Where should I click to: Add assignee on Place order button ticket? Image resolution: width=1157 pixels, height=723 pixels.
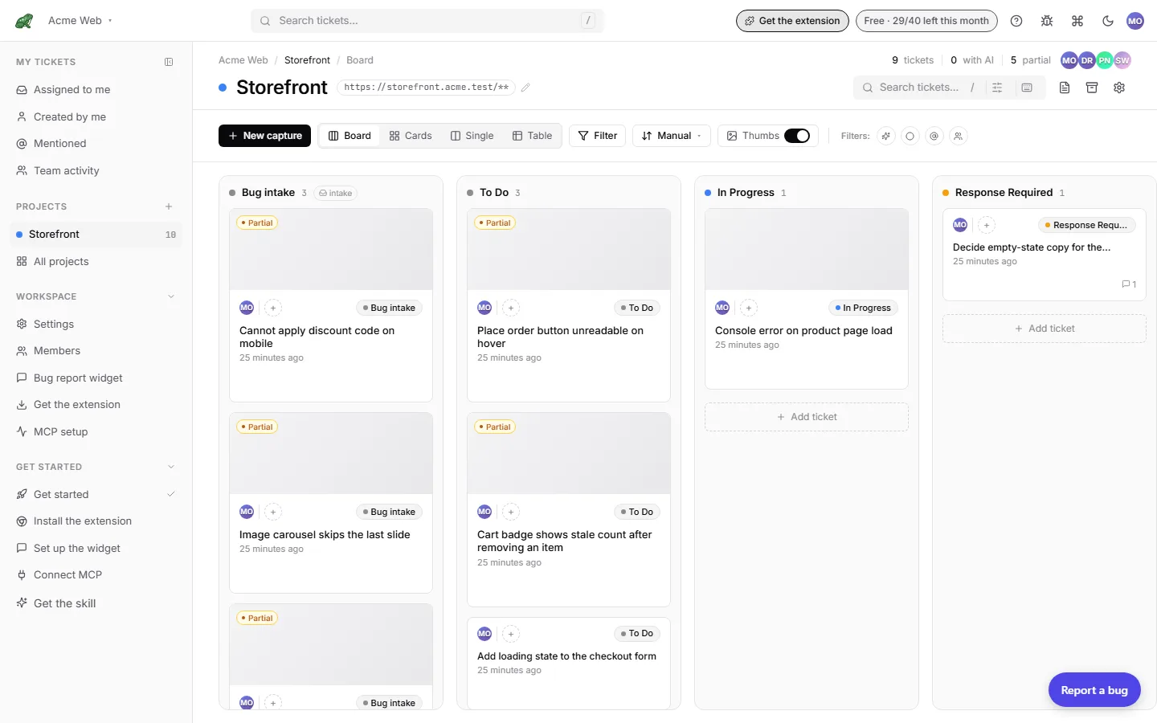(511, 308)
